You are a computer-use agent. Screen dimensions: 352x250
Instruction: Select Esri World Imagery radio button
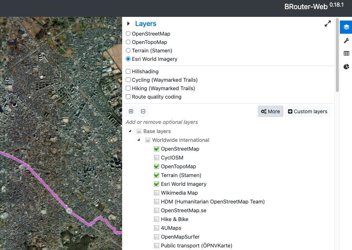(128, 59)
